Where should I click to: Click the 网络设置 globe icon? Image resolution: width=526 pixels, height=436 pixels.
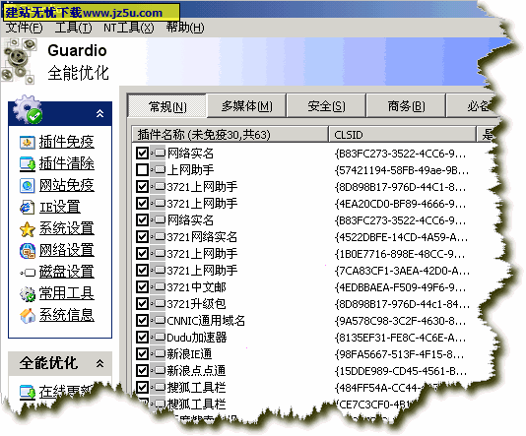pyautogui.click(x=28, y=251)
